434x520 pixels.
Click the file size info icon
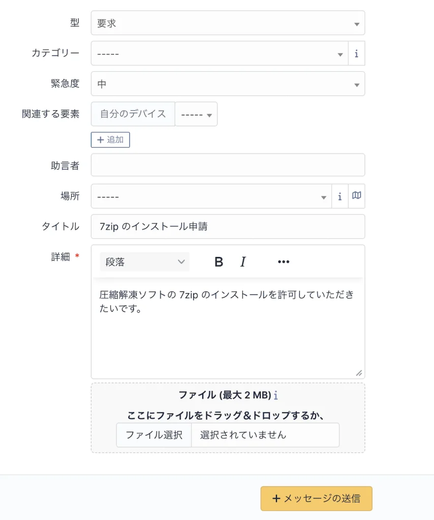276,395
